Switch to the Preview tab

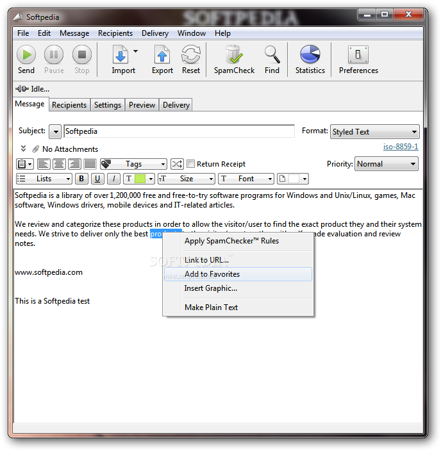(x=142, y=105)
